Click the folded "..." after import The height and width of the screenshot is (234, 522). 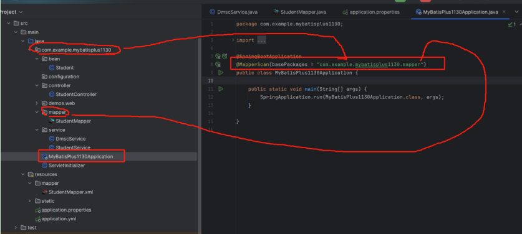(262, 40)
